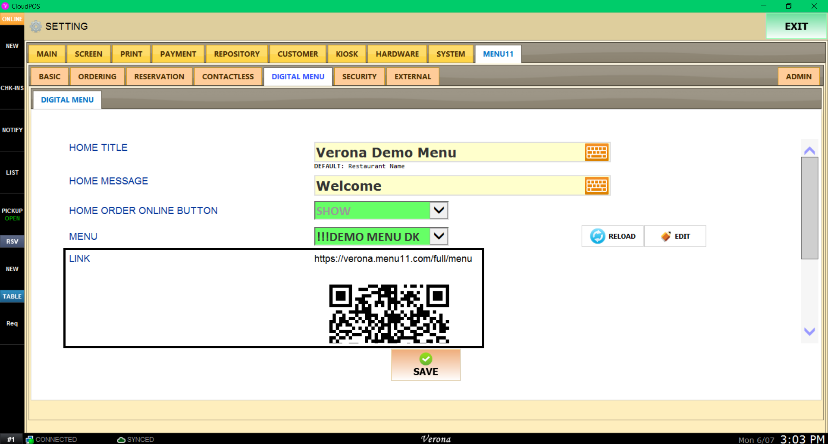Image resolution: width=828 pixels, height=444 pixels.
Task: Click the scroll down chevron arrow
Action: point(809,331)
